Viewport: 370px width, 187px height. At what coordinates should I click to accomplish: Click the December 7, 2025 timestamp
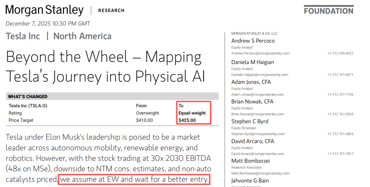(x=48, y=24)
